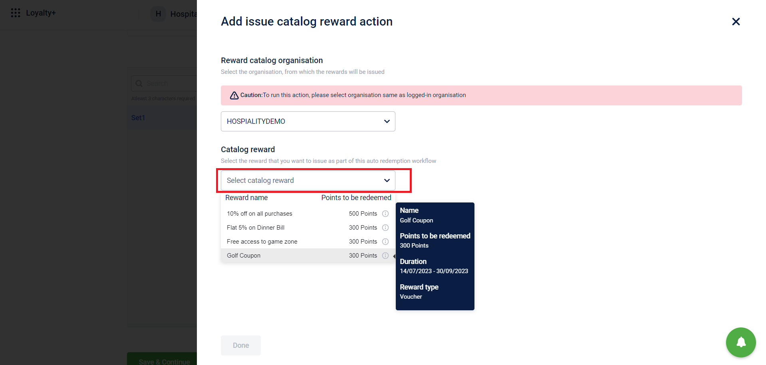Close the Add issue catalog reward dialog
This screenshot has width=766, height=365.
(x=736, y=22)
